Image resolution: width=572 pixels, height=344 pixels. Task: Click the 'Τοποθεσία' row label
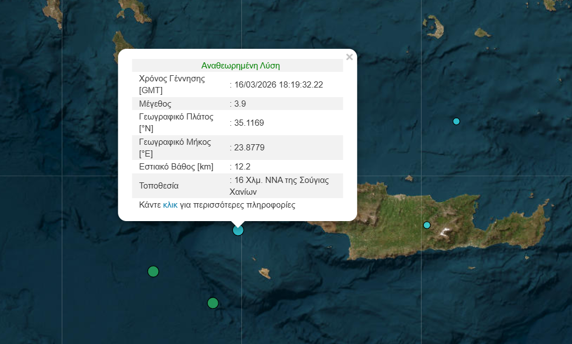pos(159,186)
